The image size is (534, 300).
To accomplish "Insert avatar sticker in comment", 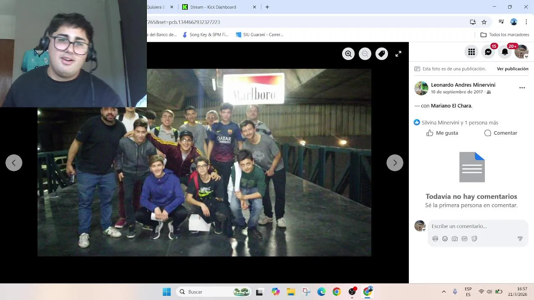I will click(435, 239).
